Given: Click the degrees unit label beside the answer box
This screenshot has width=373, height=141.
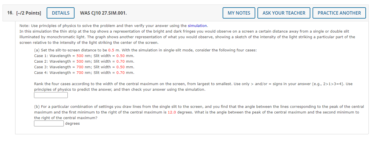Looking at the screenshot, I should 73,124.
